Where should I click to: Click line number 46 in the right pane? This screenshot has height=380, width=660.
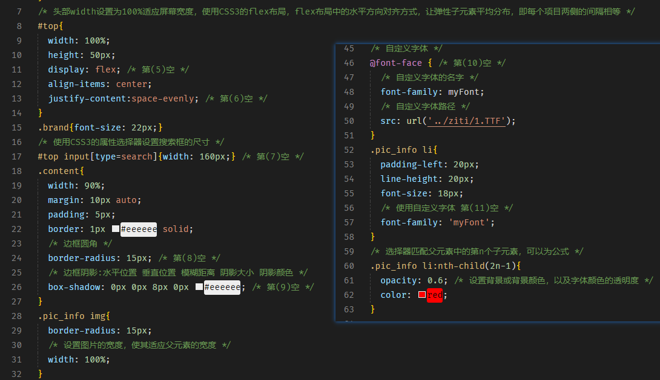[349, 63]
